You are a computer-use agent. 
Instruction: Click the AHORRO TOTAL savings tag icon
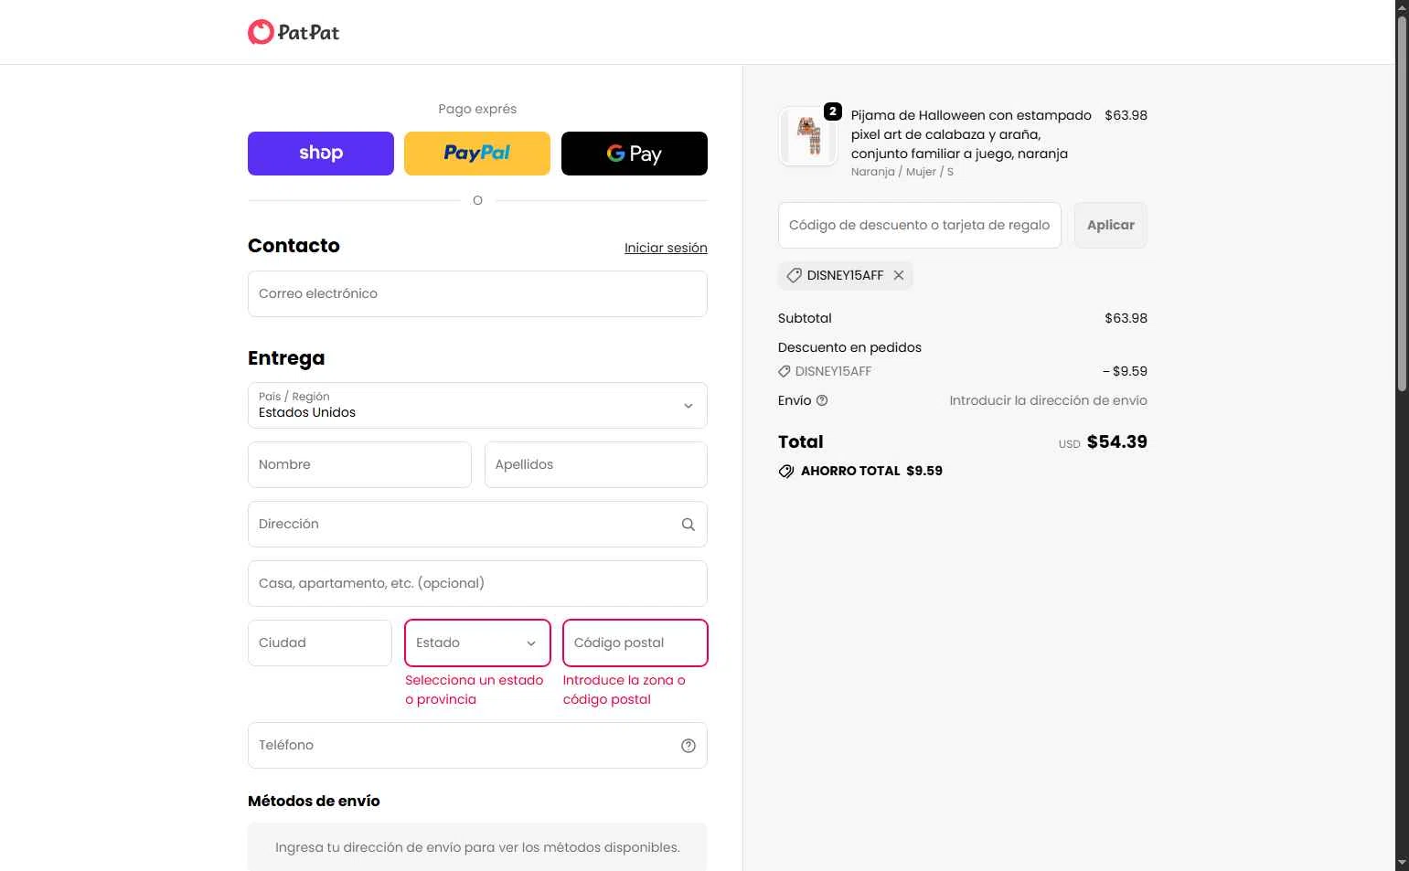[786, 471]
